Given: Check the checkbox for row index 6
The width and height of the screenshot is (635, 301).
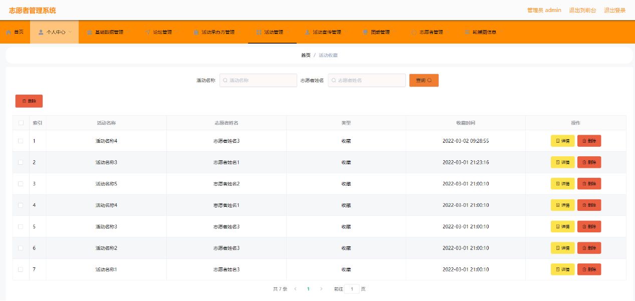Looking at the screenshot, I should click(x=21, y=248).
